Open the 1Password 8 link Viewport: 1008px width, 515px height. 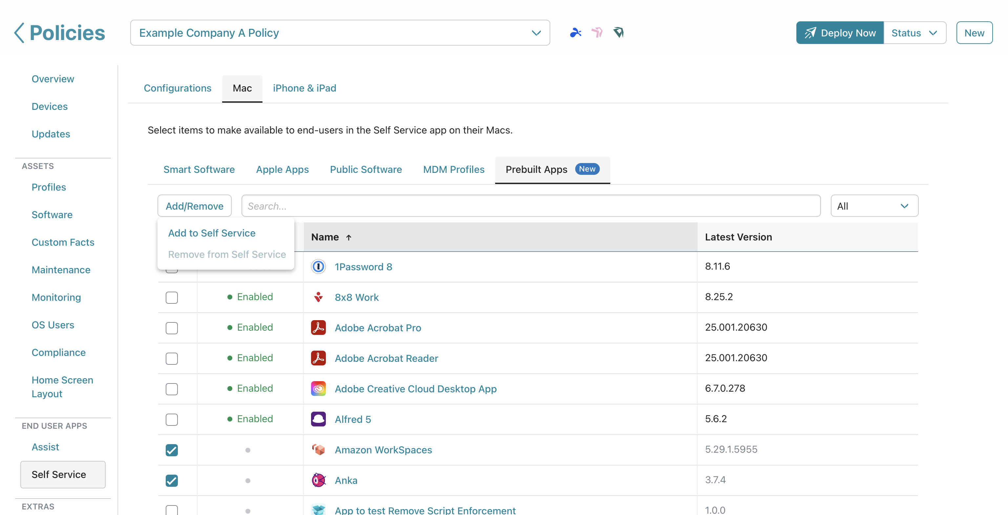364,267
